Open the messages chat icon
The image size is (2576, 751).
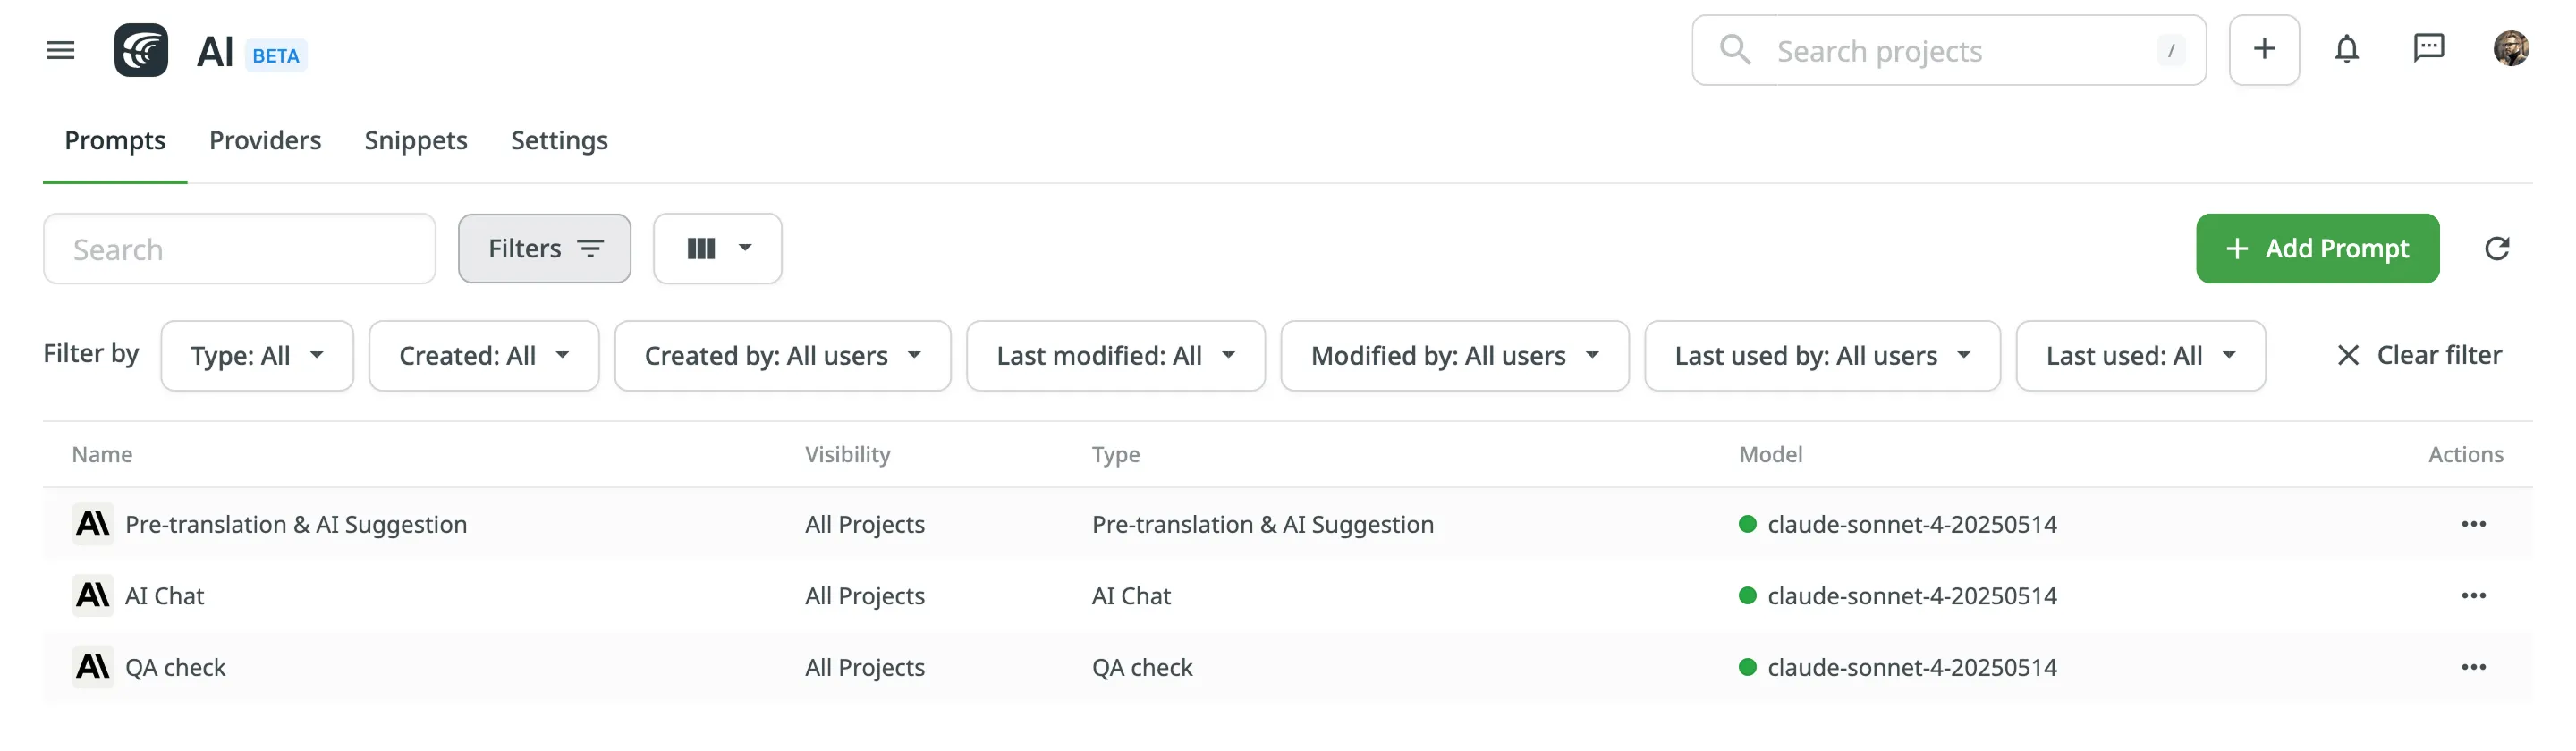coord(2428,49)
